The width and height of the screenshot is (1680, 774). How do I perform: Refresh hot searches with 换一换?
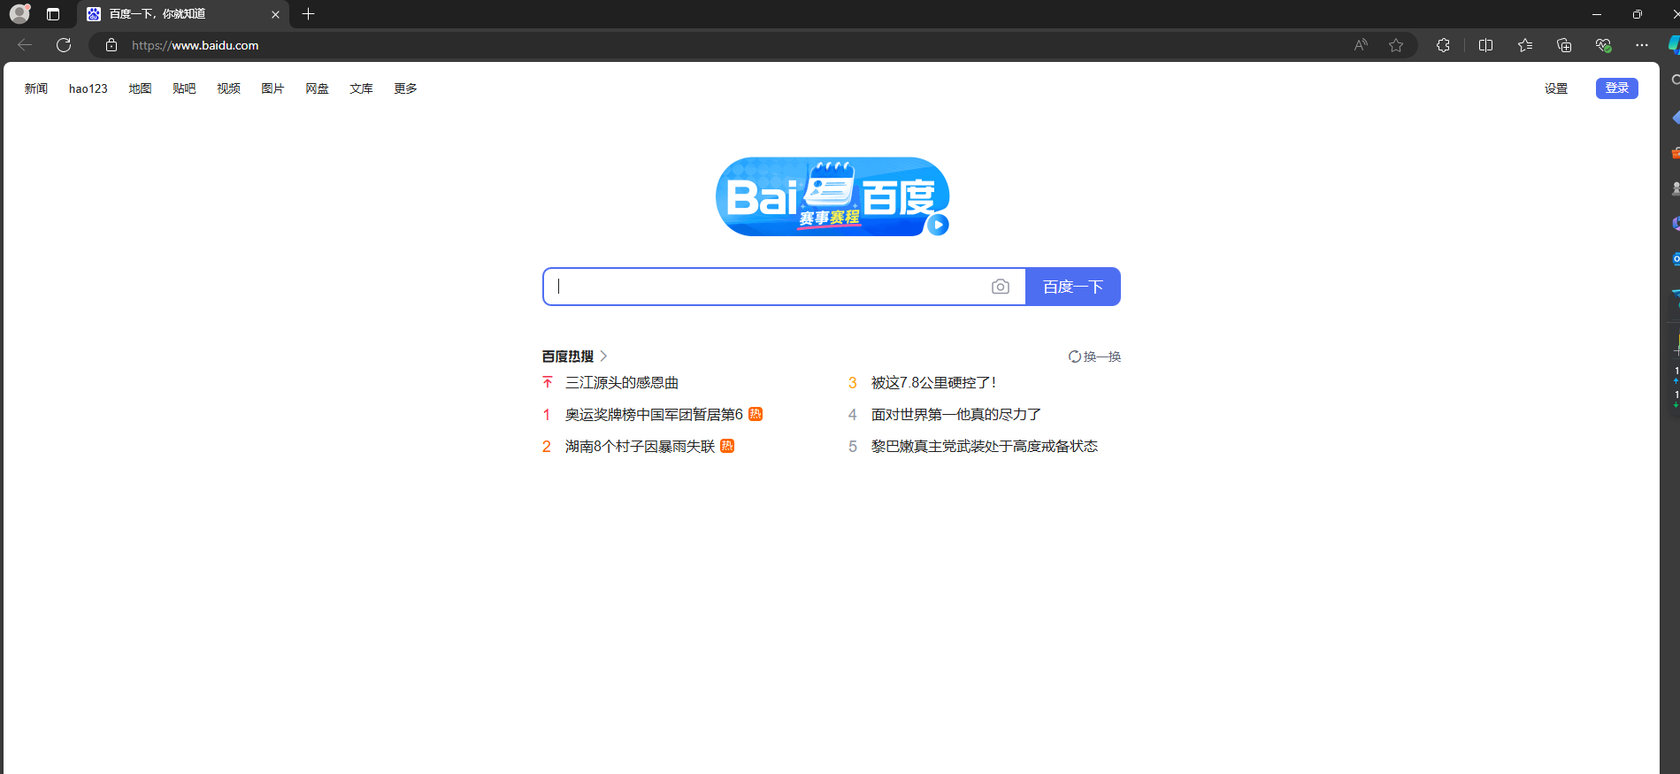pos(1094,356)
